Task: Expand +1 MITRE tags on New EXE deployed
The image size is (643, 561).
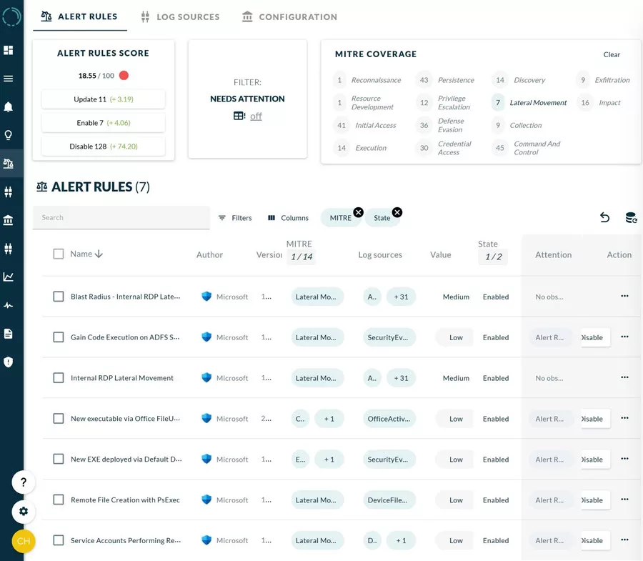Action: coord(329,460)
